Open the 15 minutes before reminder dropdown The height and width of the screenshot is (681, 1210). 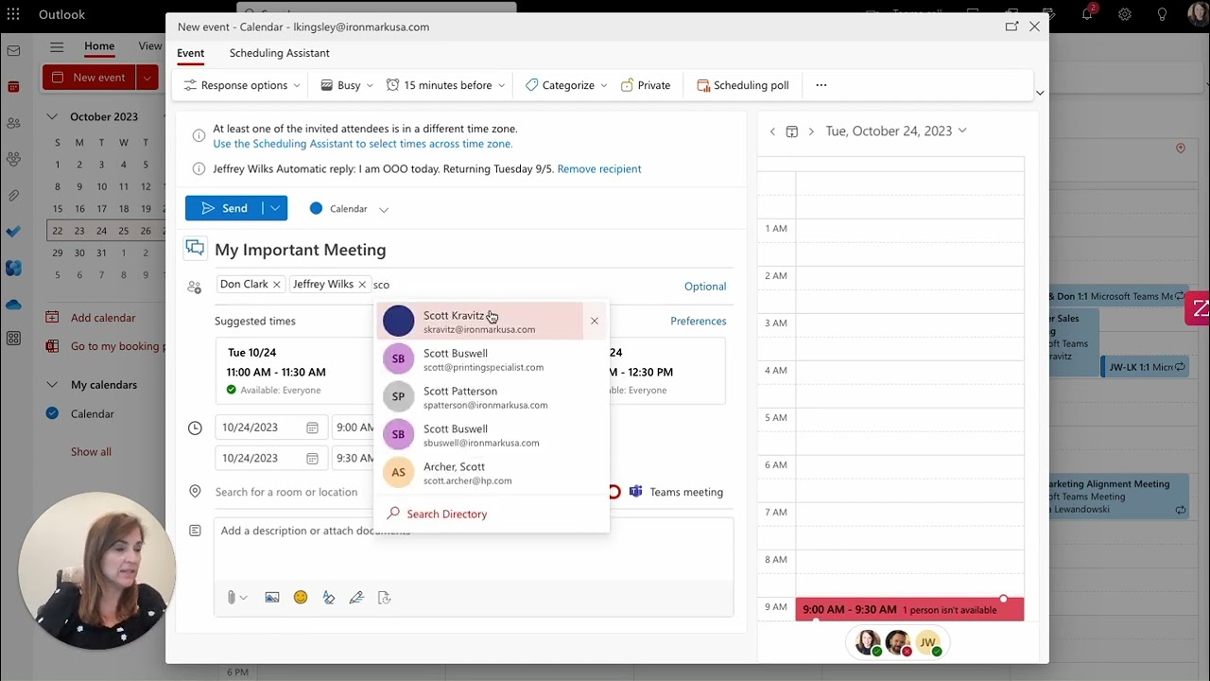coord(445,85)
